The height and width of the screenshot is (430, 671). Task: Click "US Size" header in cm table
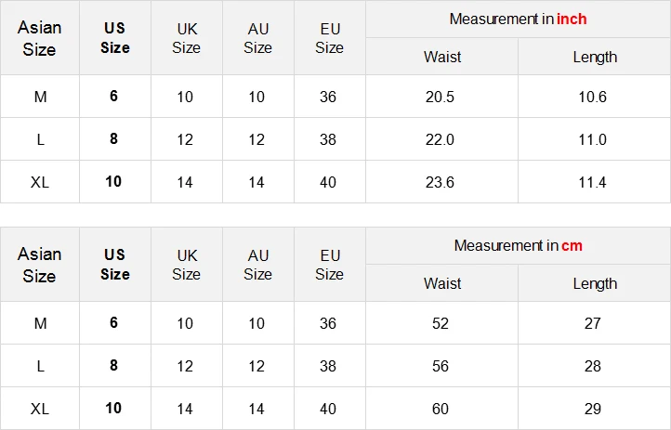[x=114, y=265]
